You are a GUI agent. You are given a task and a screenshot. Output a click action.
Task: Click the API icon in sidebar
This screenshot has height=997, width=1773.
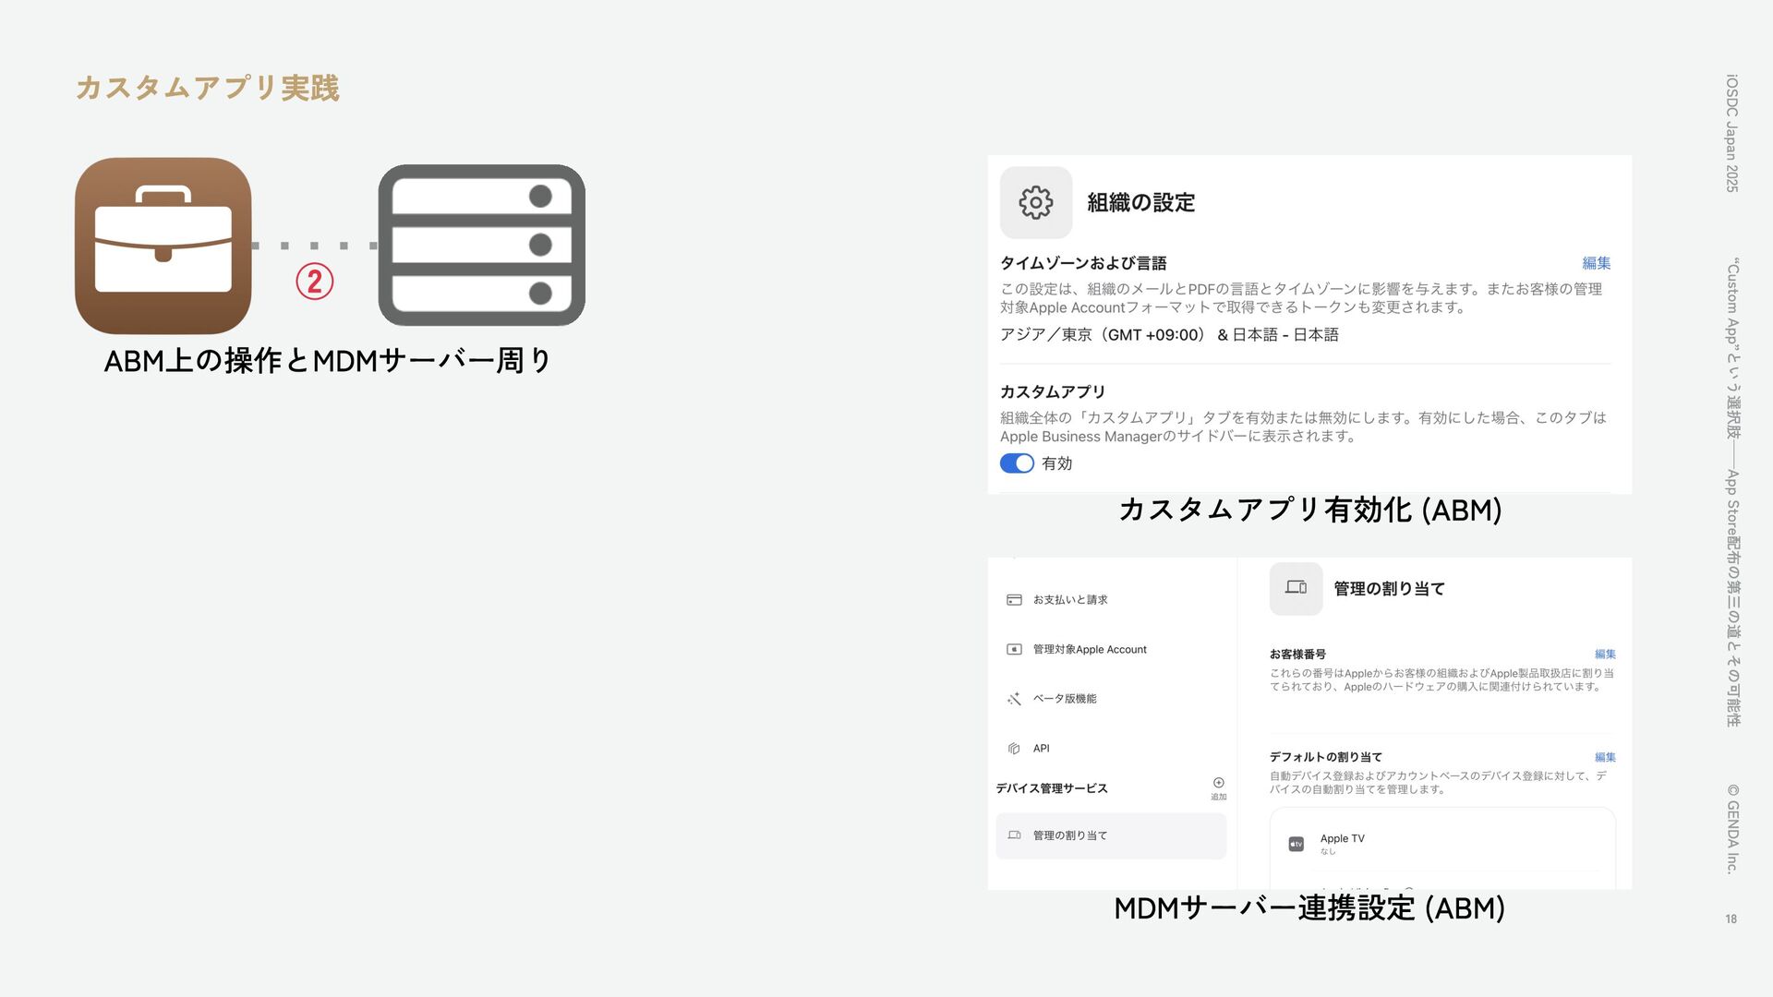(1014, 749)
